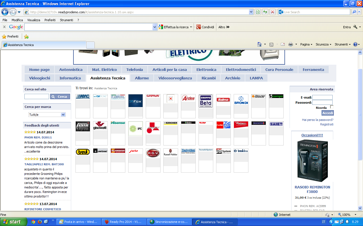Select the Ricambi tab

click(208, 78)
